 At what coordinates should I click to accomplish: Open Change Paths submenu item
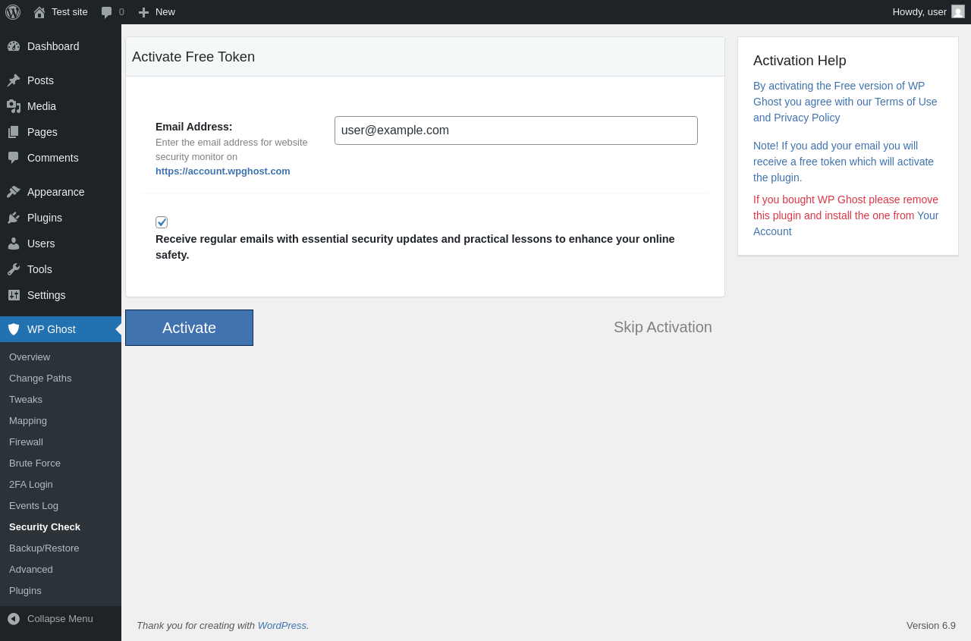click(40, 378)
